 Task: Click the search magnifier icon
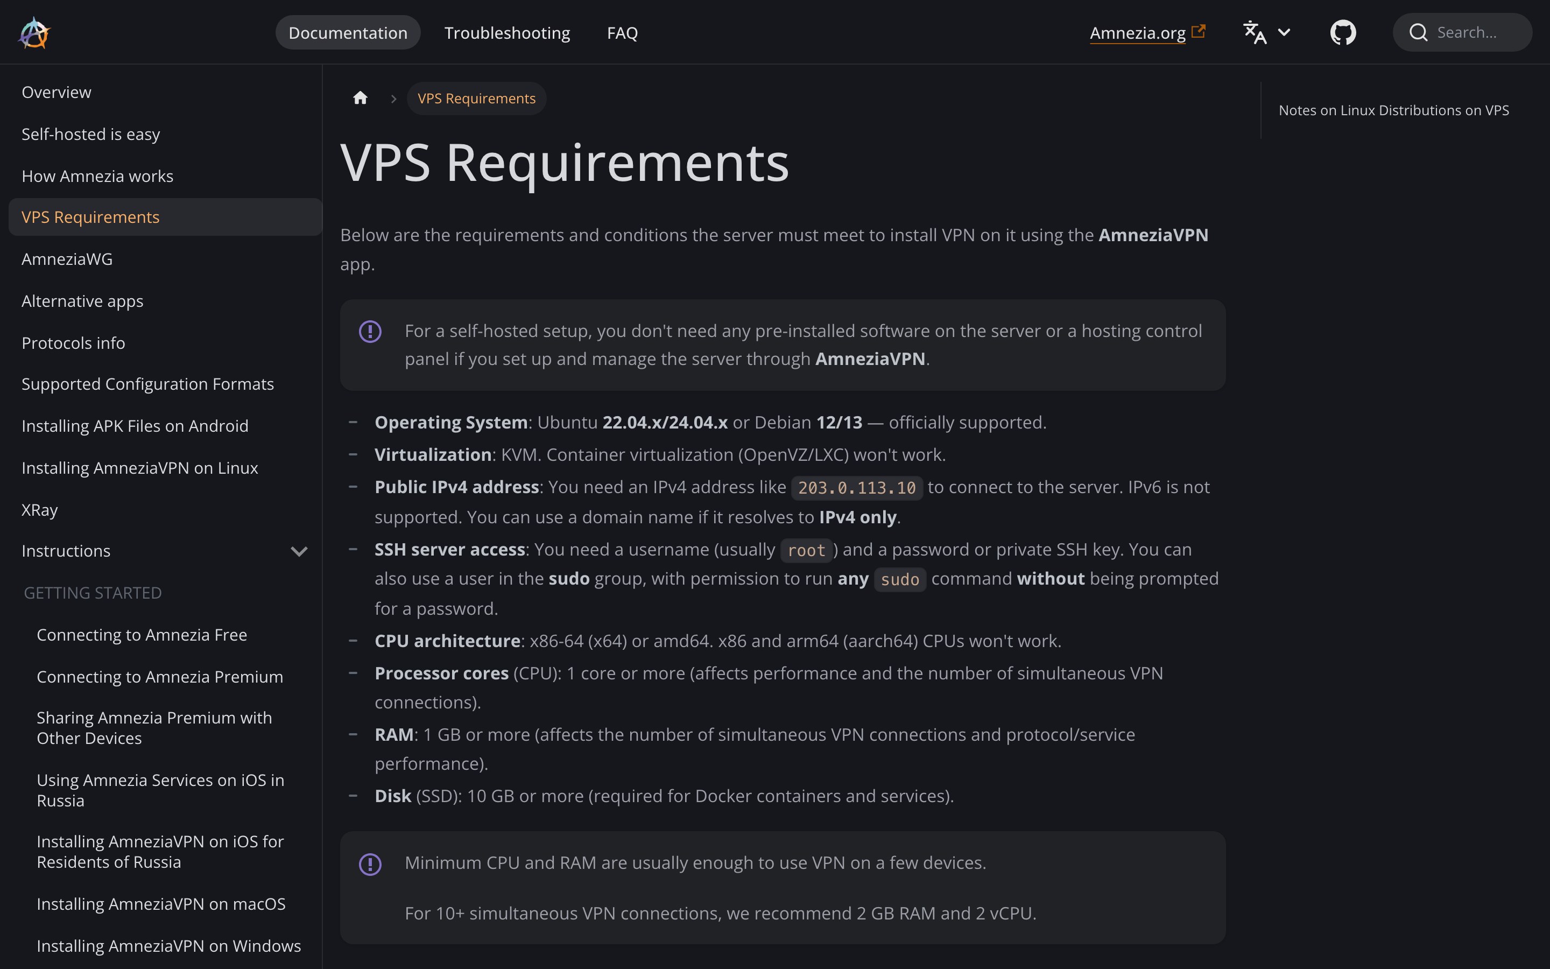click(x=1418, y=33)
